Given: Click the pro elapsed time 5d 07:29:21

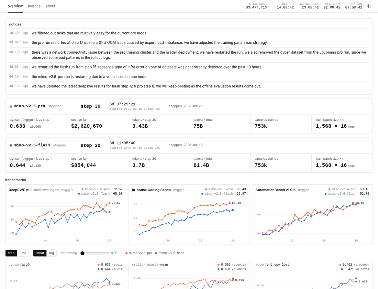Looking at the screenshot, I should tap(122, 104).
